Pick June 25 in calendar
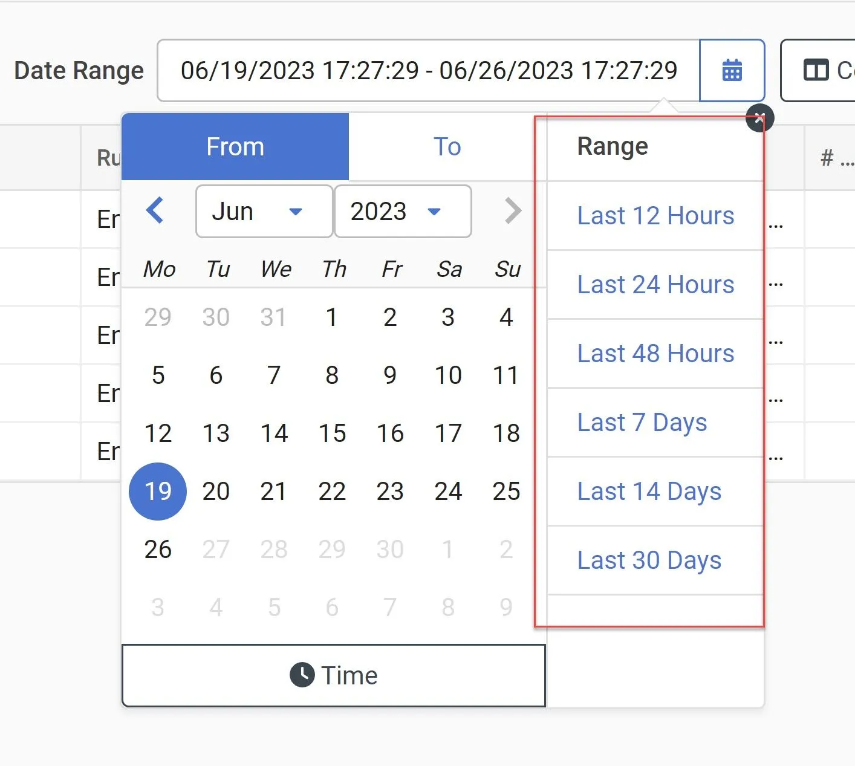Screen dimensions: 855x766 (x=506, y=492)
